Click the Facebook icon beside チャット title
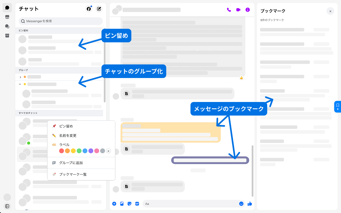The image size is (341, 213). [x=89, y=9]
